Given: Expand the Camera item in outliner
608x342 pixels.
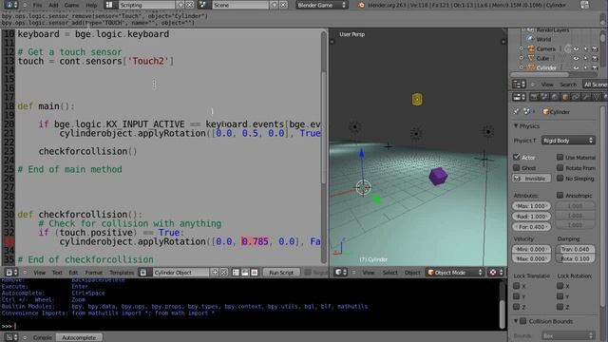Looking at the screenshot, I should [x=522, y=48].
